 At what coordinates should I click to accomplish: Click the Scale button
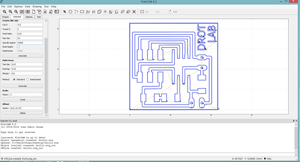(23, 100)
